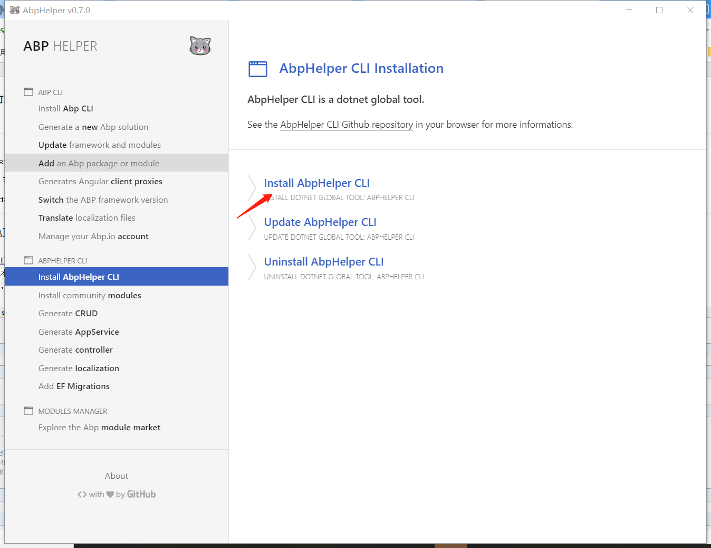Open Manage your Abp.io account
The image size is (711, 548).
click(117, 236)
